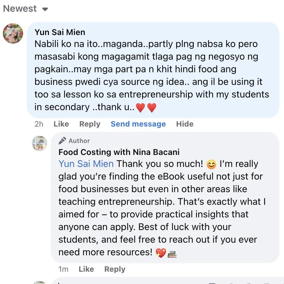Open Yun Sai Mien's profile picture

[13, 33]
